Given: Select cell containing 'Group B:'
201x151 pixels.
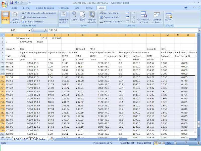Looking at the screenshot, I should tap(83, 49).
